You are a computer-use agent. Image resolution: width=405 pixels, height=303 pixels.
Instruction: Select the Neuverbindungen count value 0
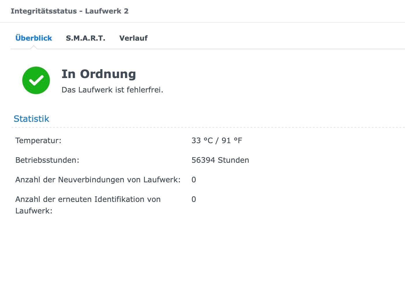194,180
